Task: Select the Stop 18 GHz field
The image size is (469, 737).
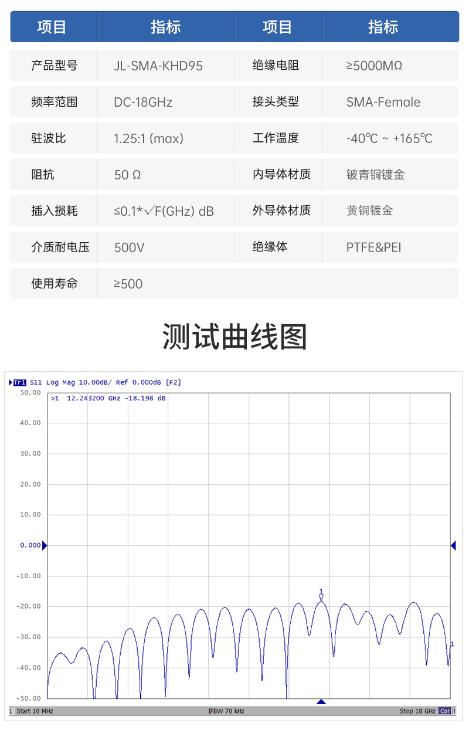Action: click(417, 711)
